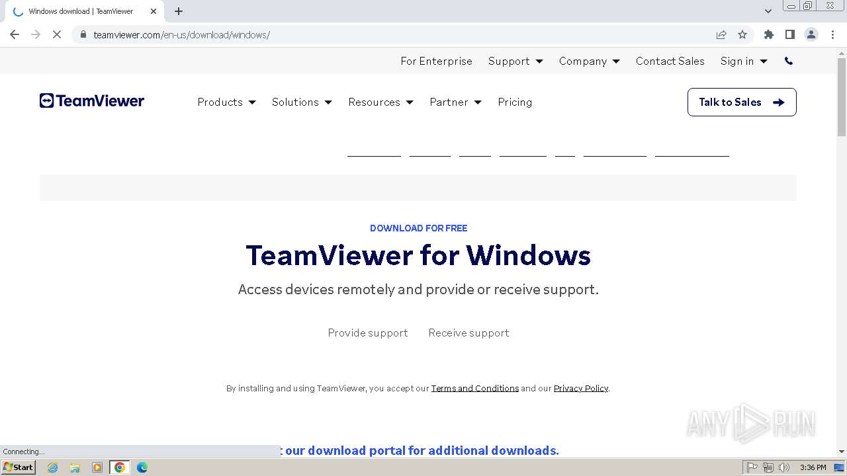The width and height of the screenshot is (847, 476).
Task: Expand the Products menu
Action: [x=226, y=102]
